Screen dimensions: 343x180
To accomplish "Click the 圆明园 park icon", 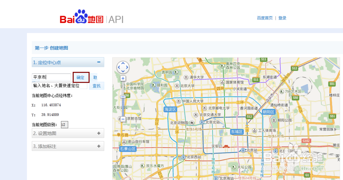I will click(x=176, y=72).
